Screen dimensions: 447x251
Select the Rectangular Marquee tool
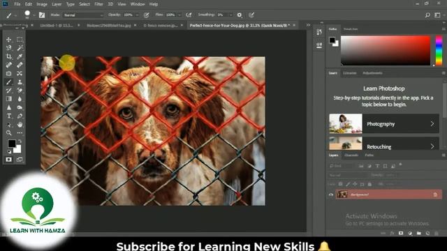pyautogui.click(x=20, y=40)
